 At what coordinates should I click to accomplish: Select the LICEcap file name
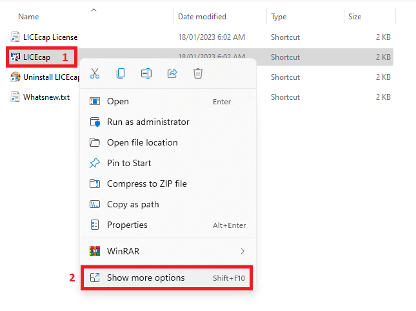click(x=37, y=57)
